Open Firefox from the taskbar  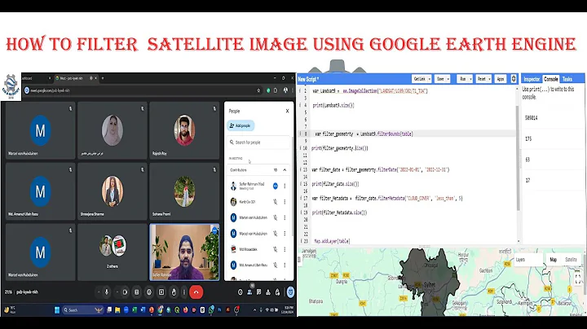click(185, 310)
